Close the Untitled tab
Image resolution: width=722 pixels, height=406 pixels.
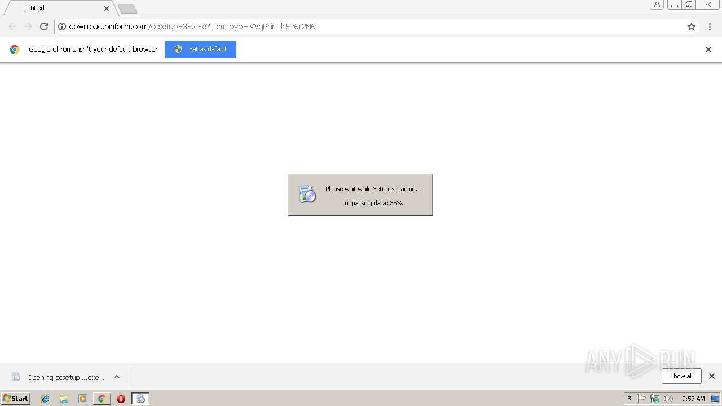coord(107,8)
